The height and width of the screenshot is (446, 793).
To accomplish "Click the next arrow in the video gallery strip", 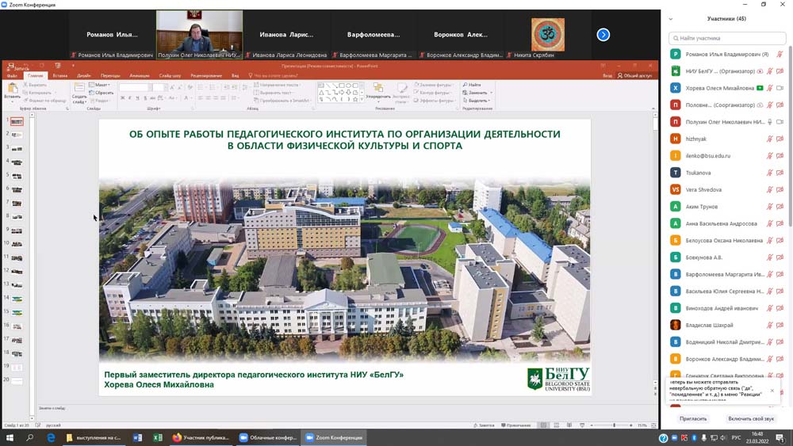I will [x=603, y=35].
